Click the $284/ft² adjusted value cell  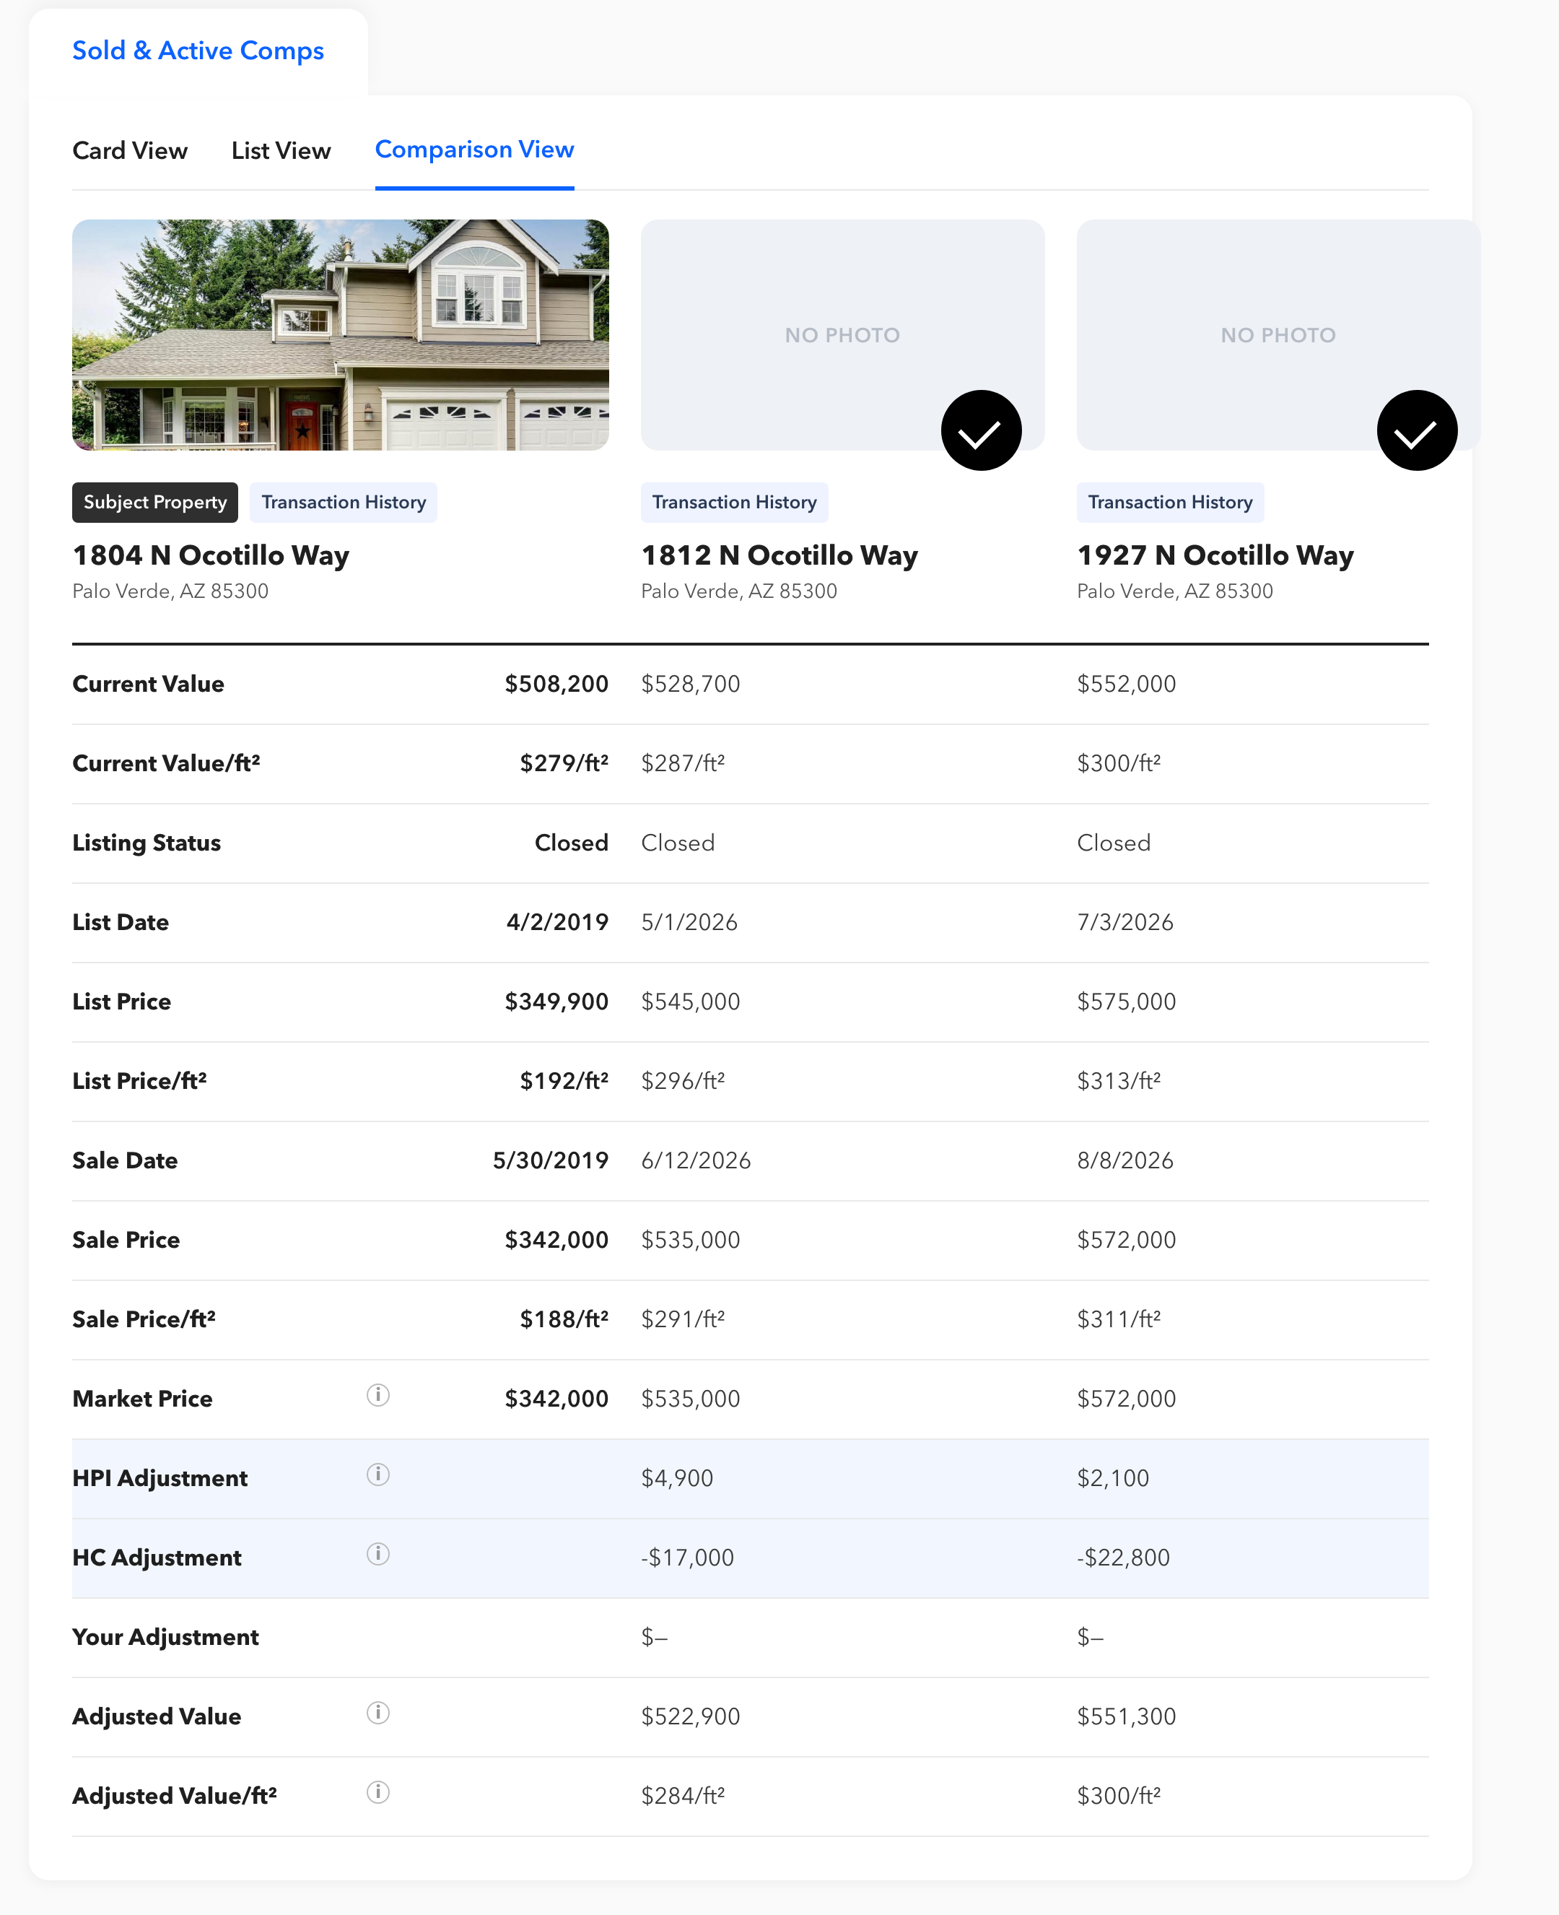click(x=684, y=1796)
